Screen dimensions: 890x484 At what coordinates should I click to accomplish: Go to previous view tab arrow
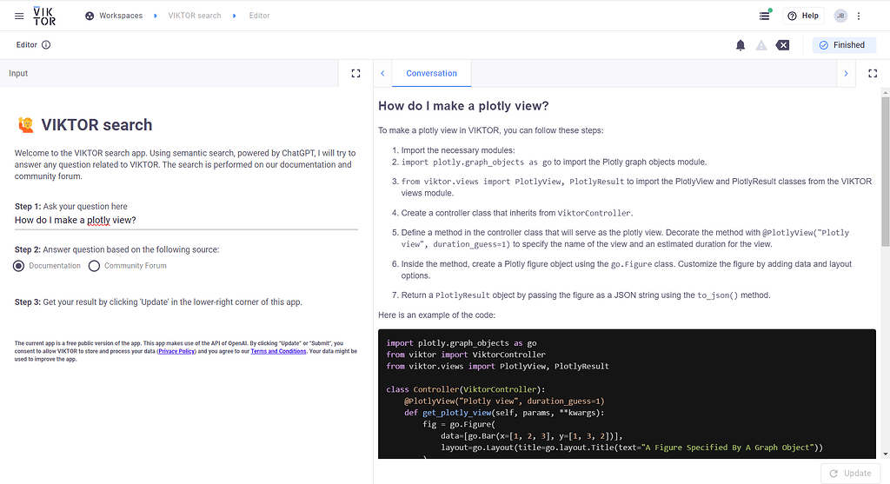point(382,73)
